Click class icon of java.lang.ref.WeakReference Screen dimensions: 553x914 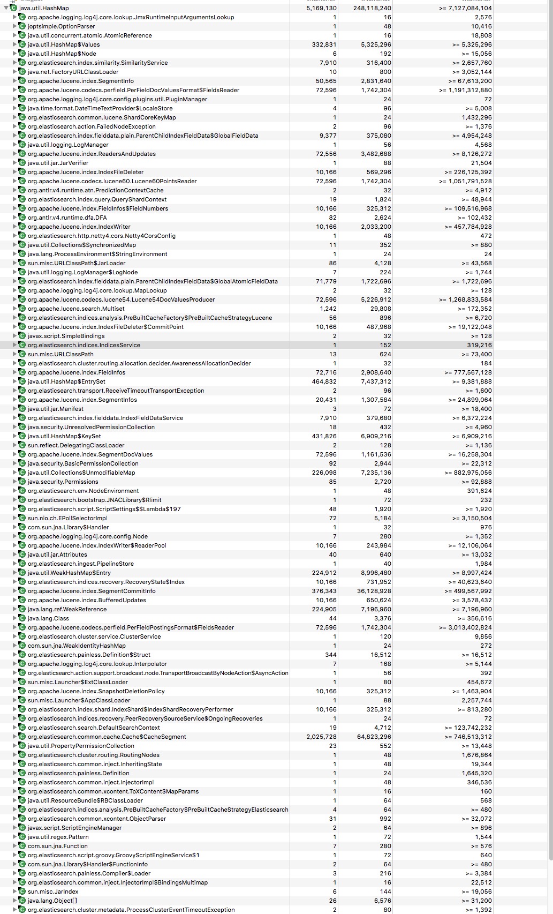tap(22, 609)
